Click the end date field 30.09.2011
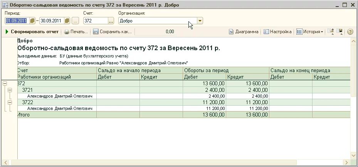358x167 pixels. tap(52, 21)
